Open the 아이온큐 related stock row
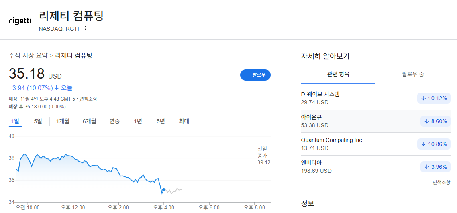Image resolution: width=457 pixels, height=213 pixels. (x=376, y=121)
